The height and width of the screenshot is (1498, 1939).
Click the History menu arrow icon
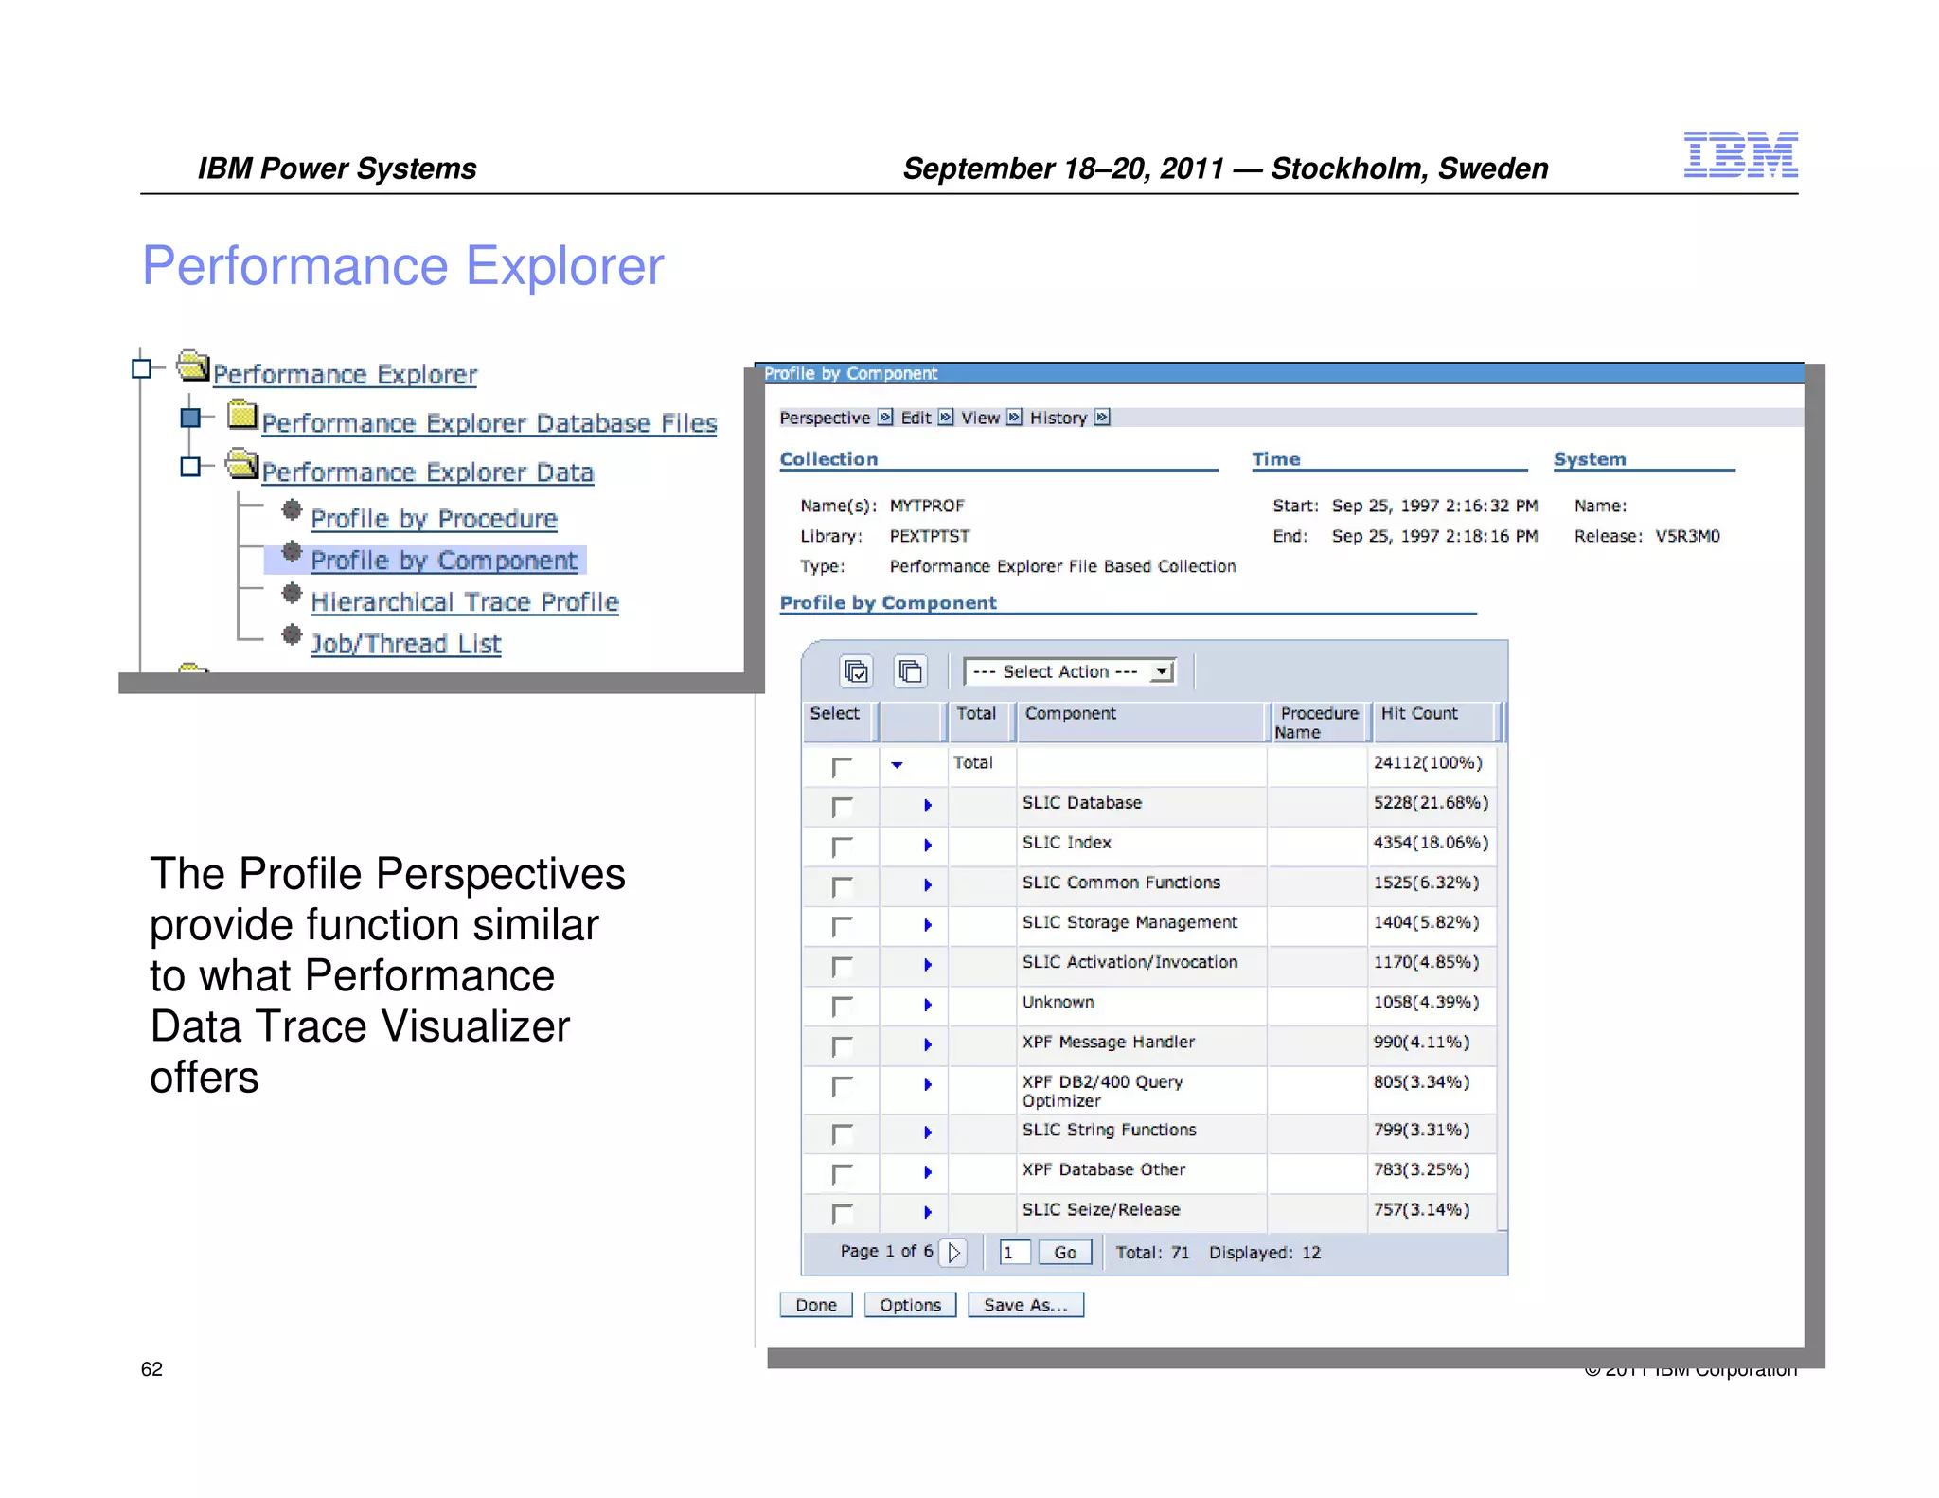tap(1102, 418)
